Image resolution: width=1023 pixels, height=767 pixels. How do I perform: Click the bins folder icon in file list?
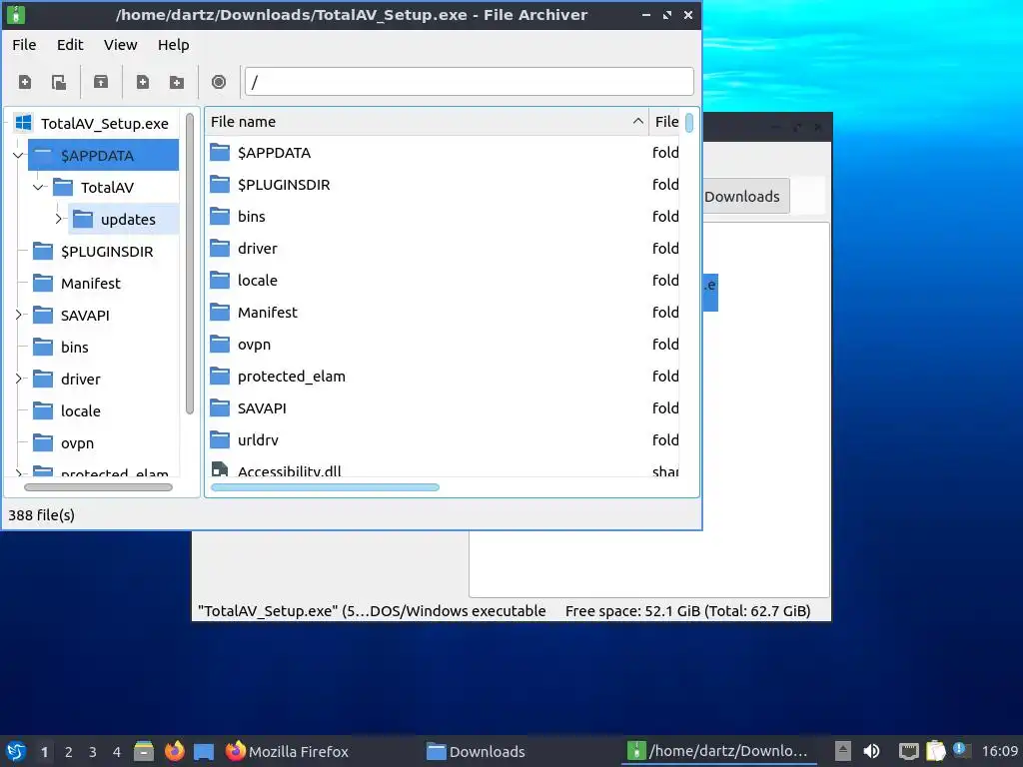220,217
